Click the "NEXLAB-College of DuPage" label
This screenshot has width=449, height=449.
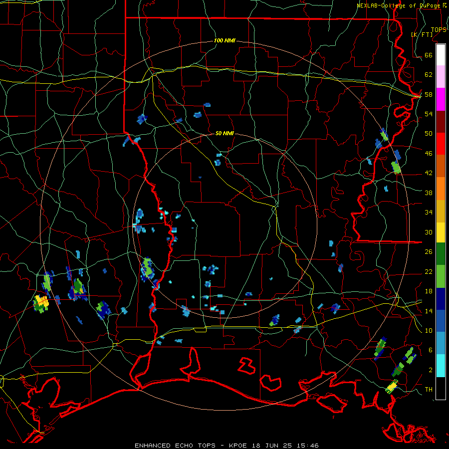pyautogui.click(x=399, y=5)
